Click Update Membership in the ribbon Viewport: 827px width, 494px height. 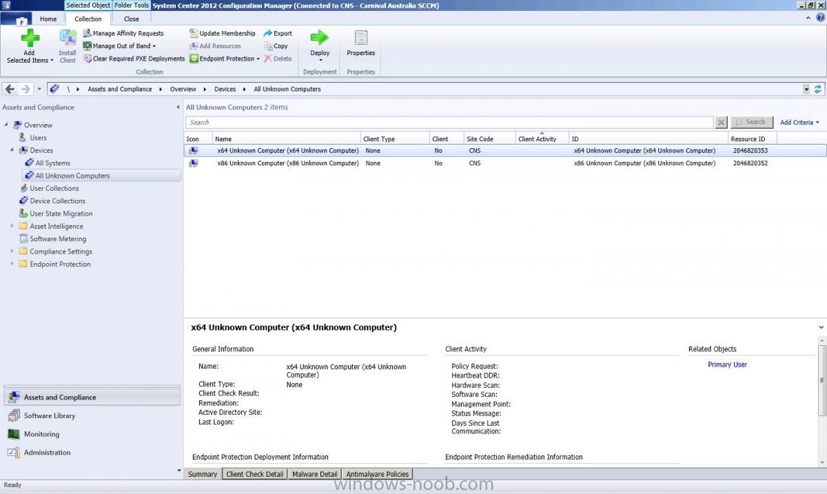click(x=222, y=33)
